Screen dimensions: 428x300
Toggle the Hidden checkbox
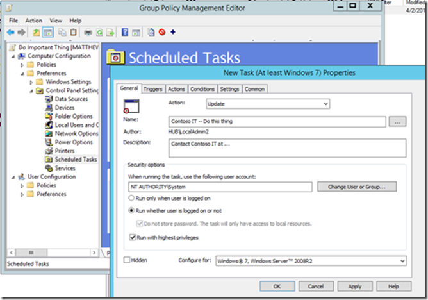coord(127,260)
